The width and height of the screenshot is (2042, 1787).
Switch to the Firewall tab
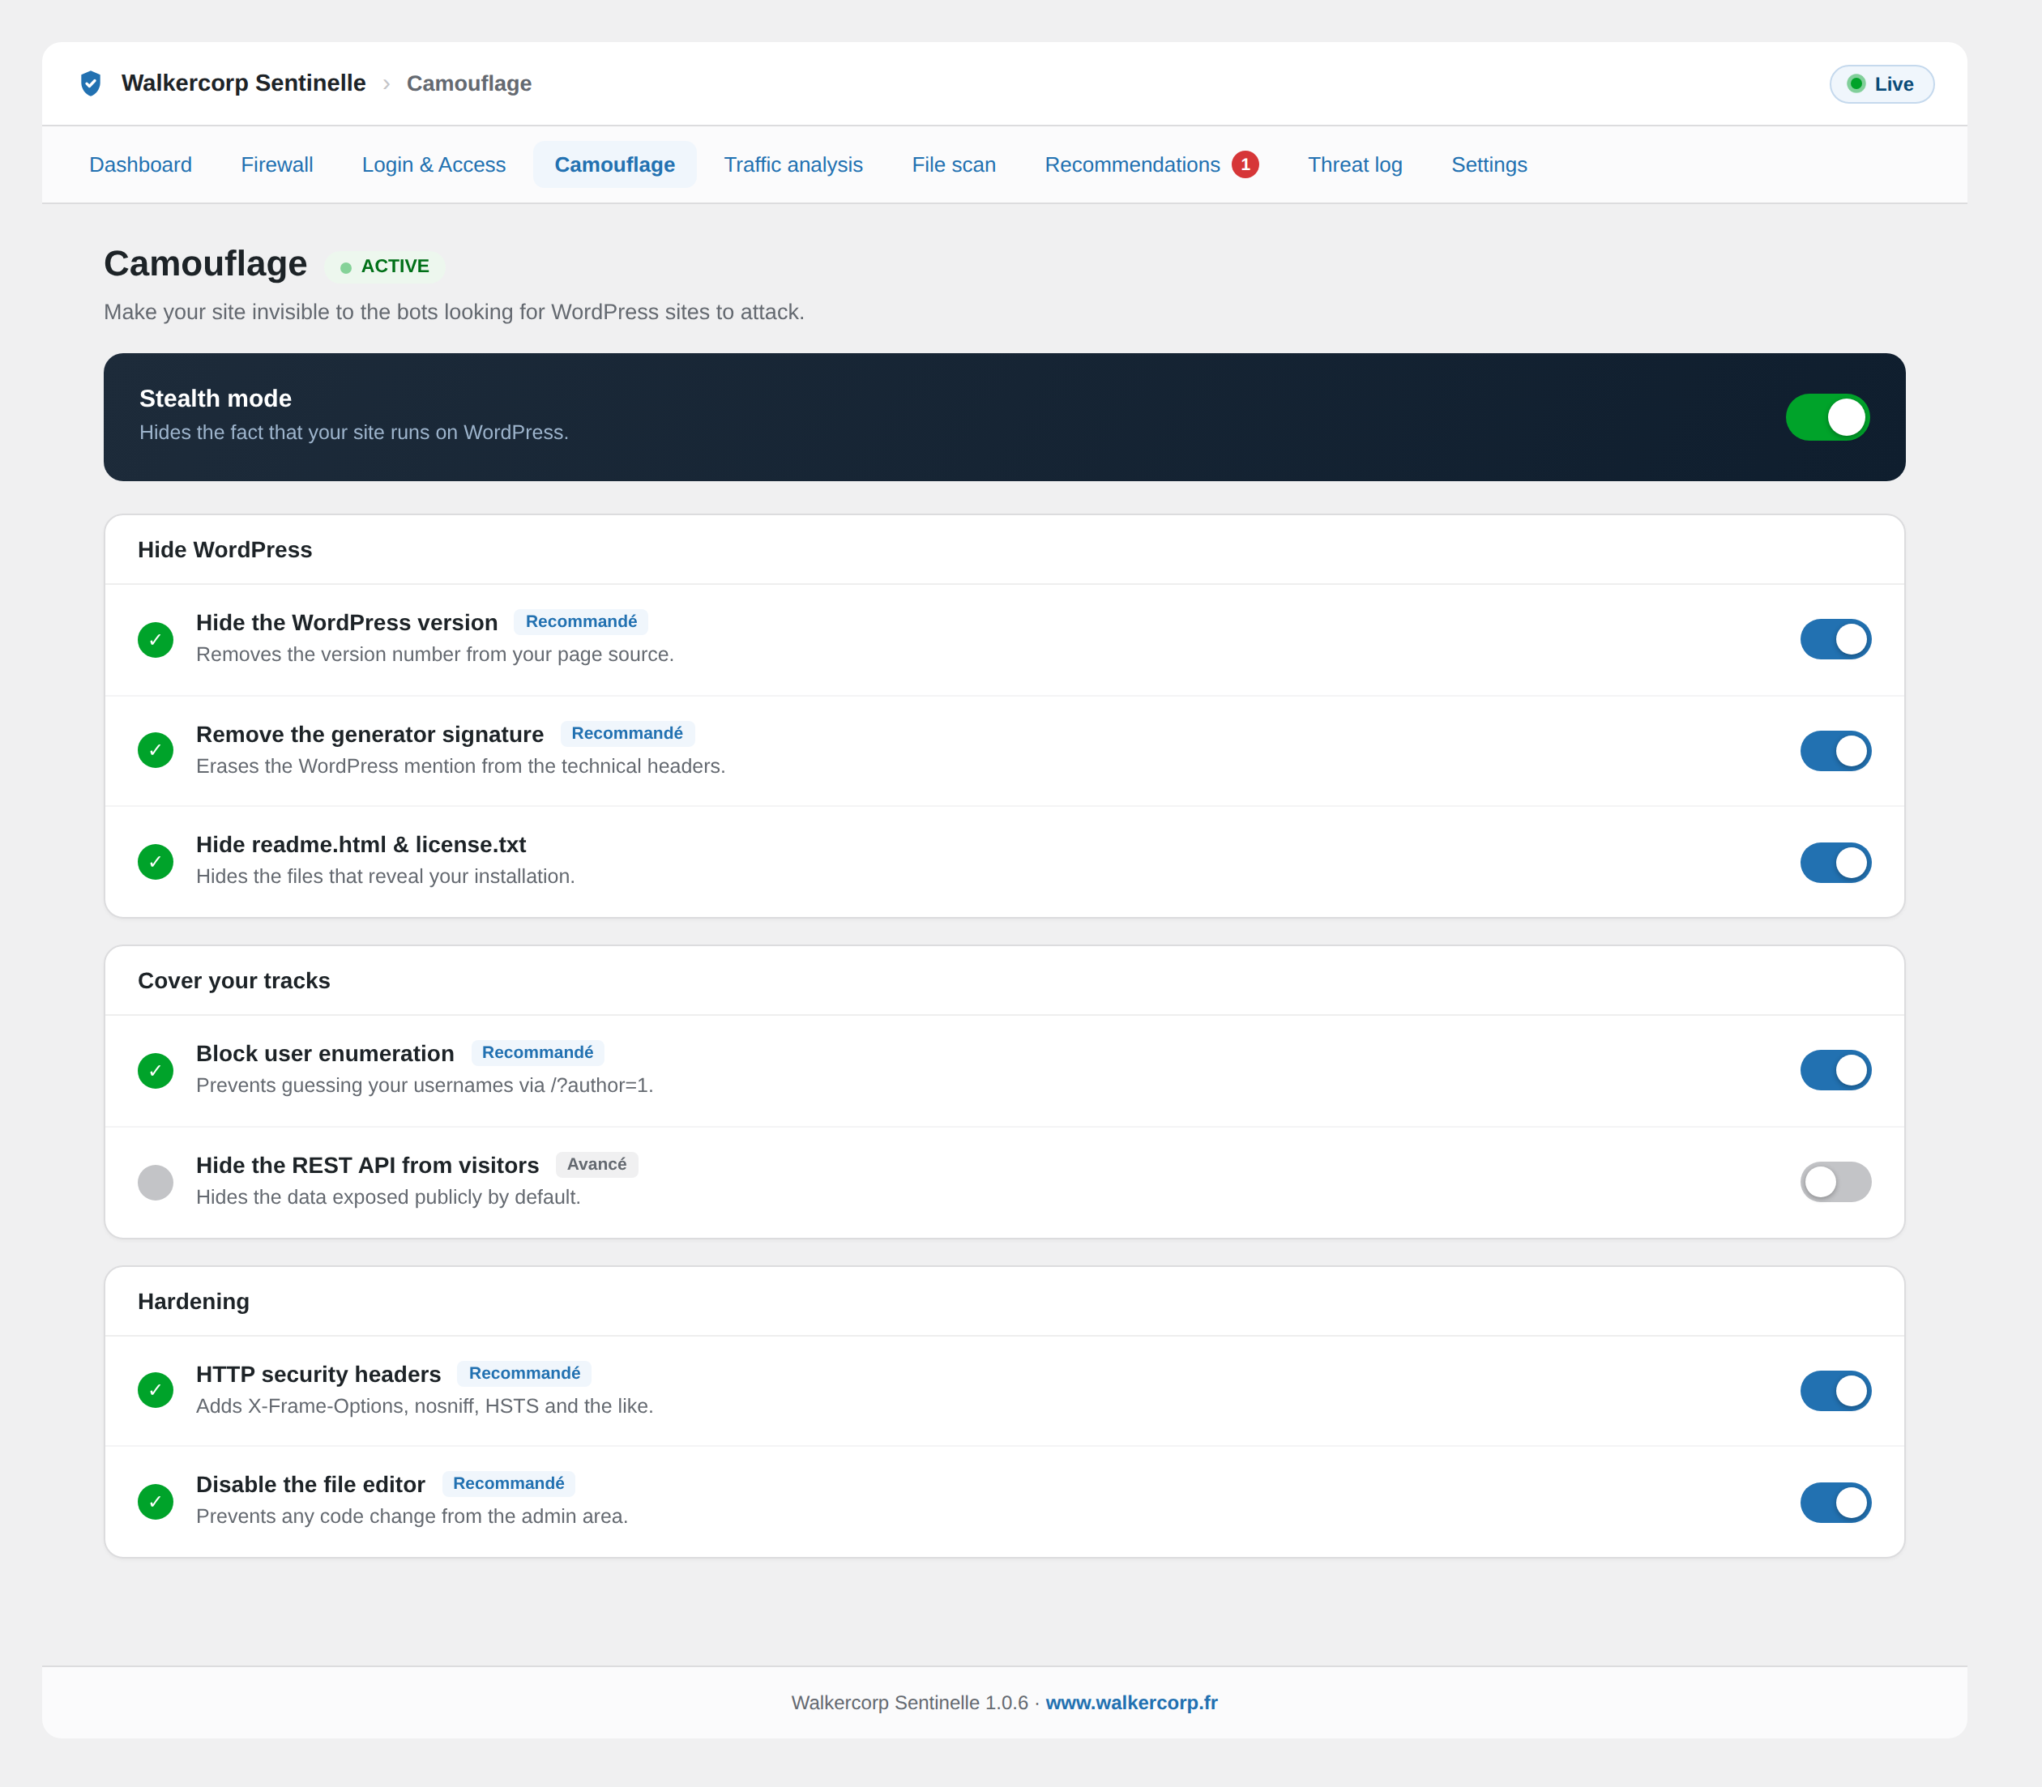[277, 164]
